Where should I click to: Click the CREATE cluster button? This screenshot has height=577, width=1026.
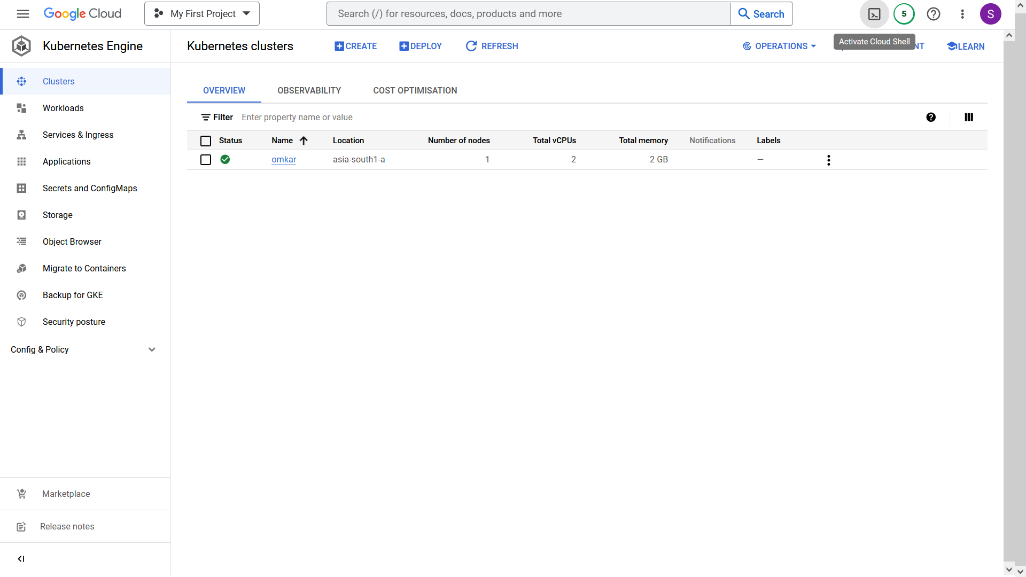point(356,46)
